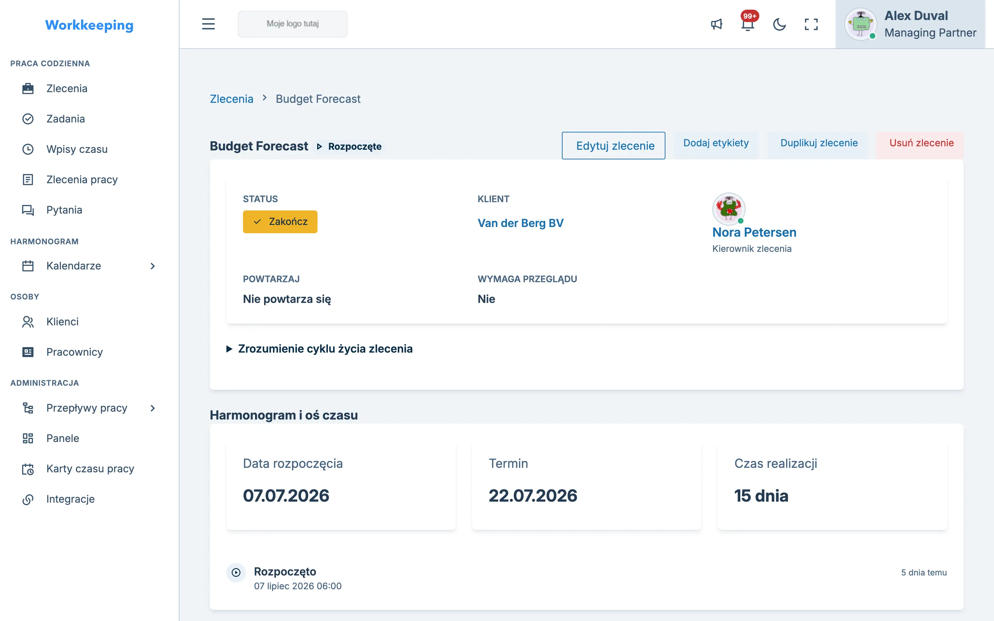Click the Workkeeping logo
The height and width of the screenshot is (621, 994).
pos(89,25)
